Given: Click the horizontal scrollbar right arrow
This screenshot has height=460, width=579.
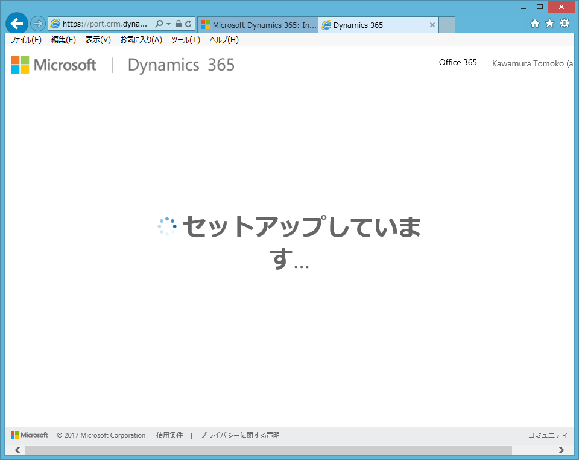Looking at the screenshot, I should pyautogui.click(x=561, y=450).
